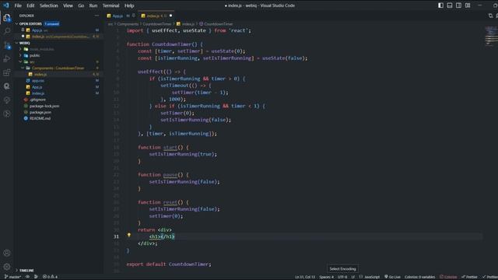Image resolution: width=498 pixels, height=280 pixels.
Task: Open the File menu
Action: (18, 5)
